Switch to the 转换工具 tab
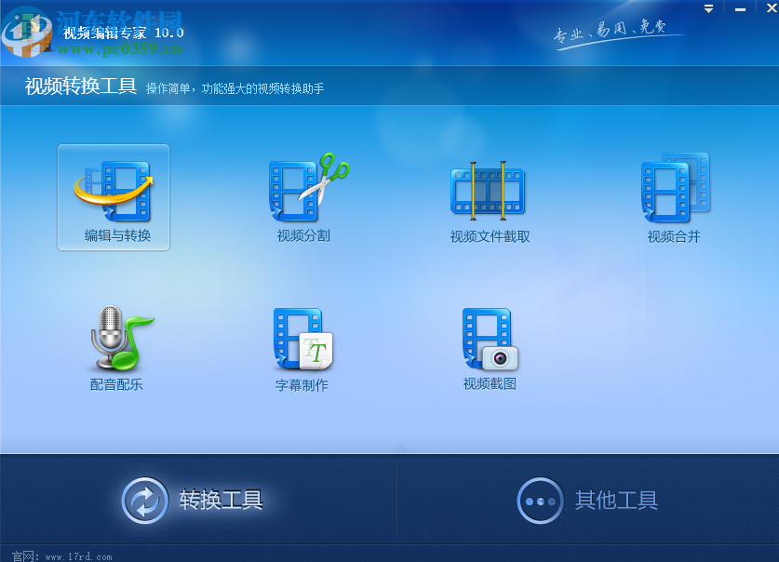The height and width of the screenshot is (562, 779). (x=193, y=500)
